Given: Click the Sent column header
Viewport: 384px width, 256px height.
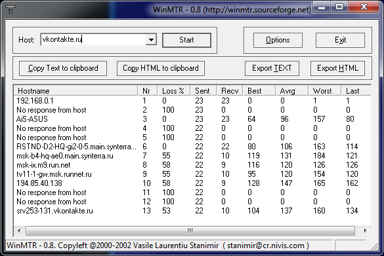Looking at the screenshot, I should [x=203, y=91].
